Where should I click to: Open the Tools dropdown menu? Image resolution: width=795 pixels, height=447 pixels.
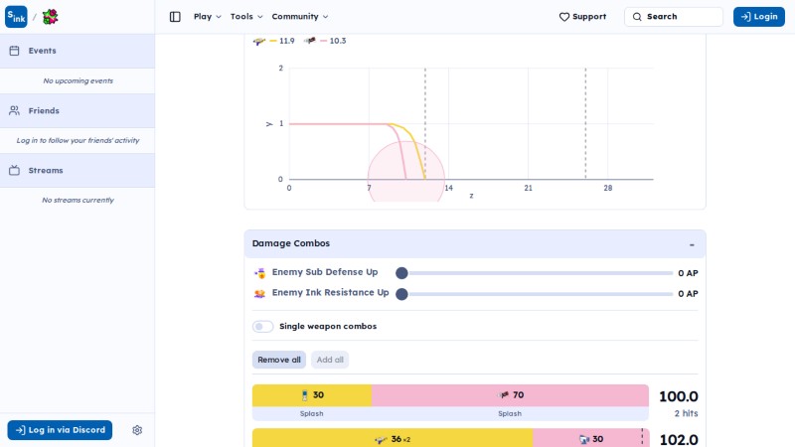click(x=246, y=17)
